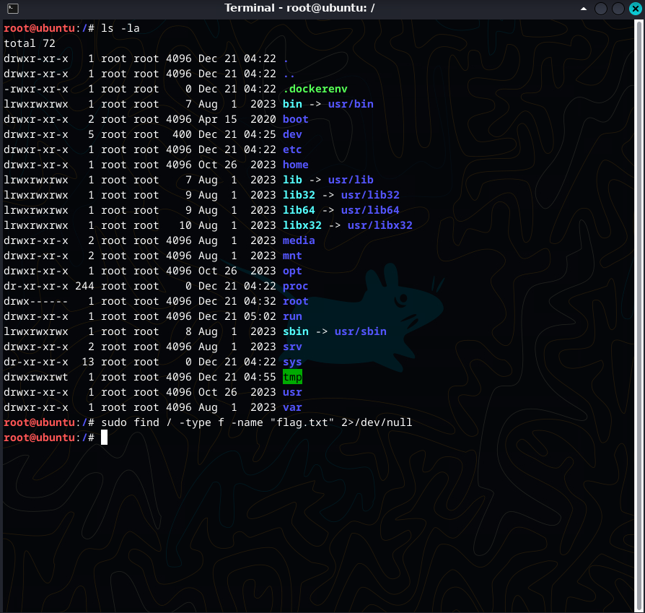
Task: Click the proc directory name
Action: click(295, 286)
